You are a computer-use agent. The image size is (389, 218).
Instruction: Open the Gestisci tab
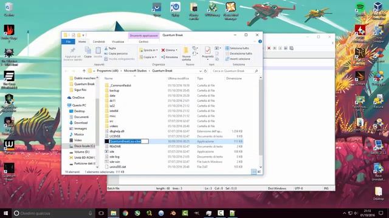pyautogui.click(x=143, y=42)
